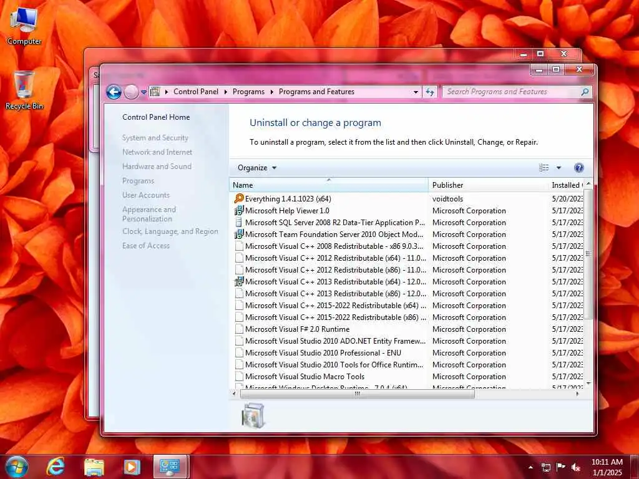Click Team Foundation Server 2010 entry icon
639x479 pixels.
click(239, 235)
